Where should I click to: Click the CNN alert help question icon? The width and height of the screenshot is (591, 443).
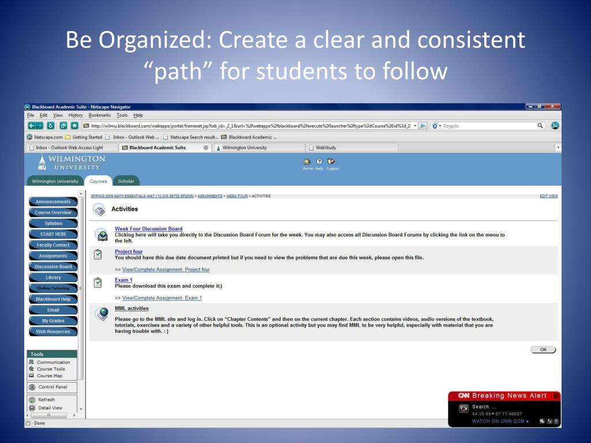[556, 421]
